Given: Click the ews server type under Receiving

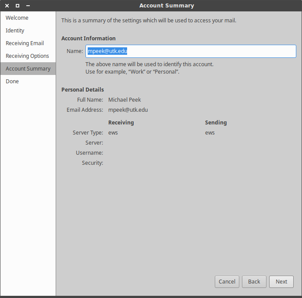Looking at the screenshot, I should [113, 133].
